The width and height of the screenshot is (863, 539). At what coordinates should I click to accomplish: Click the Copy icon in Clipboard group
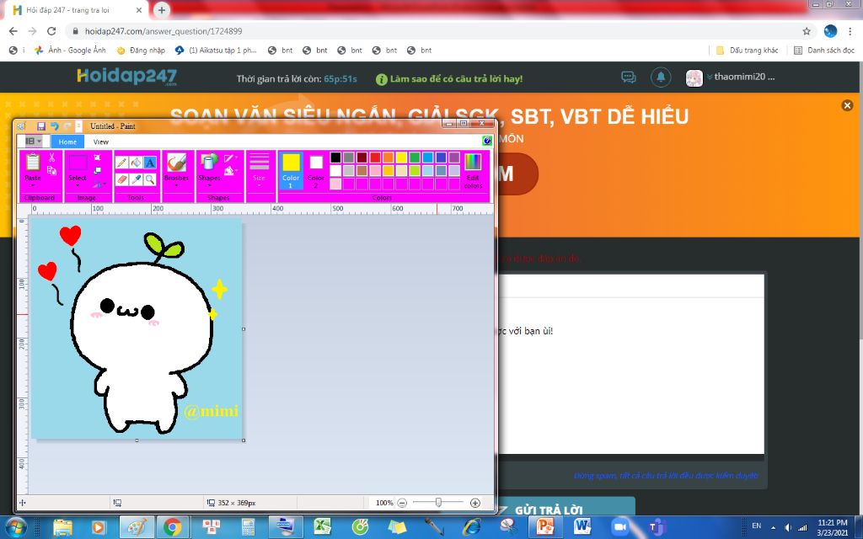pyautogui.click(x=51, y=170)
